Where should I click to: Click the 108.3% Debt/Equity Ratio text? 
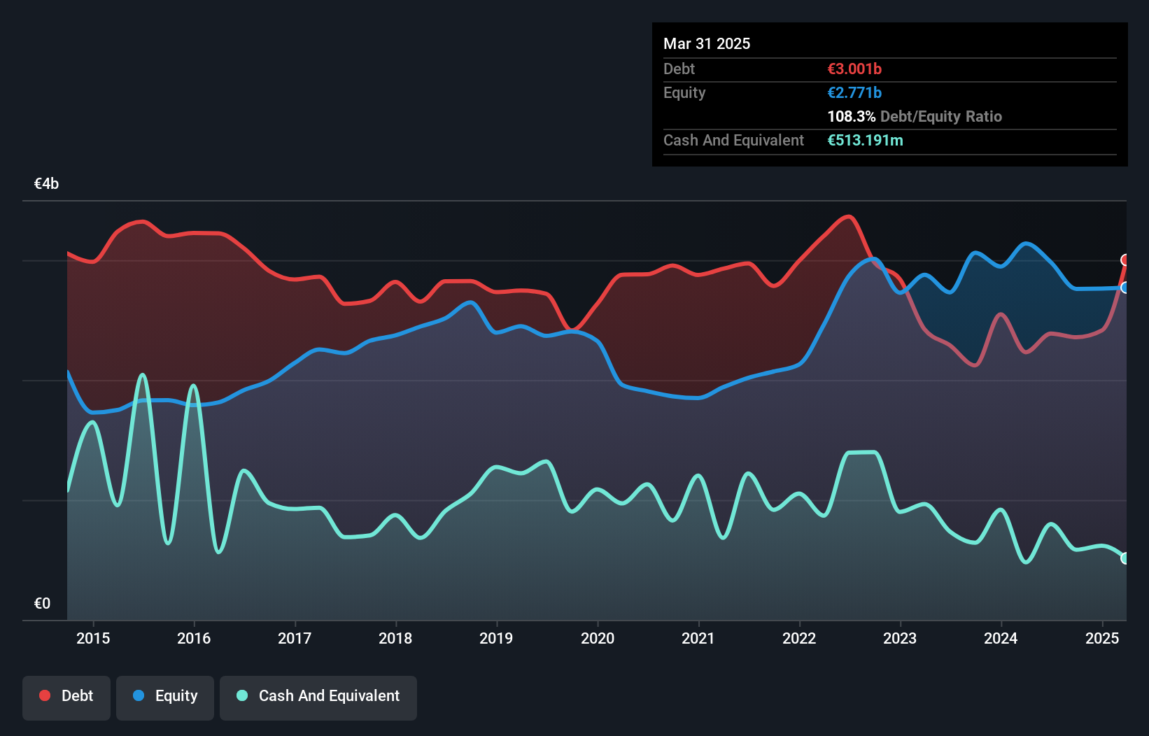point(915,116)
